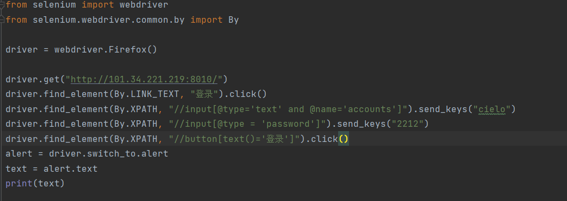Click the text variable assignment line

click(51, 168)
